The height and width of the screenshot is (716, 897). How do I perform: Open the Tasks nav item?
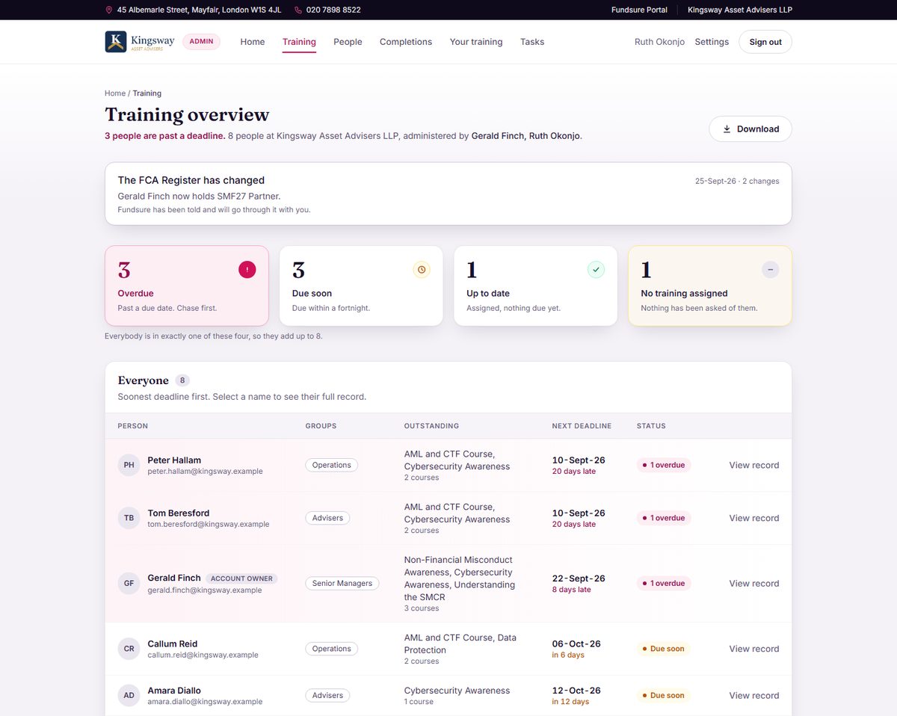click(x=532, y=42)
